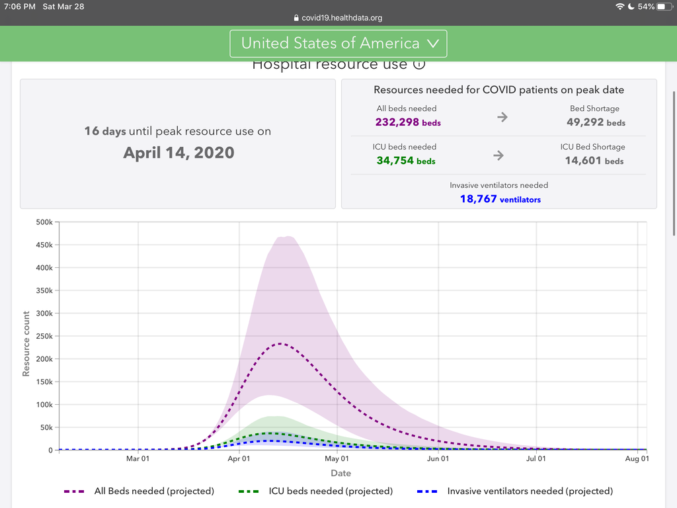Toggle the All Beds needed legend series

coord(154,491)
